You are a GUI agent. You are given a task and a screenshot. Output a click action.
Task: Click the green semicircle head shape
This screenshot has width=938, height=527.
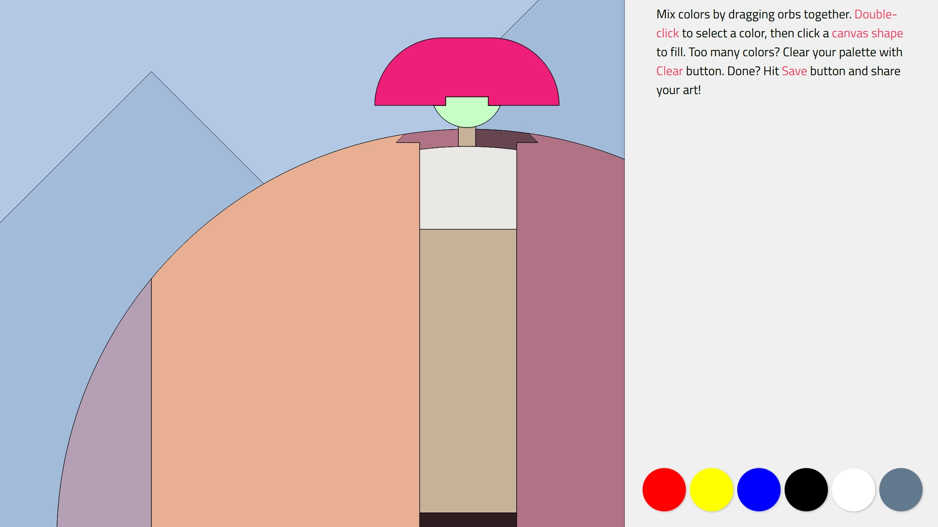(x=467, y=115)
